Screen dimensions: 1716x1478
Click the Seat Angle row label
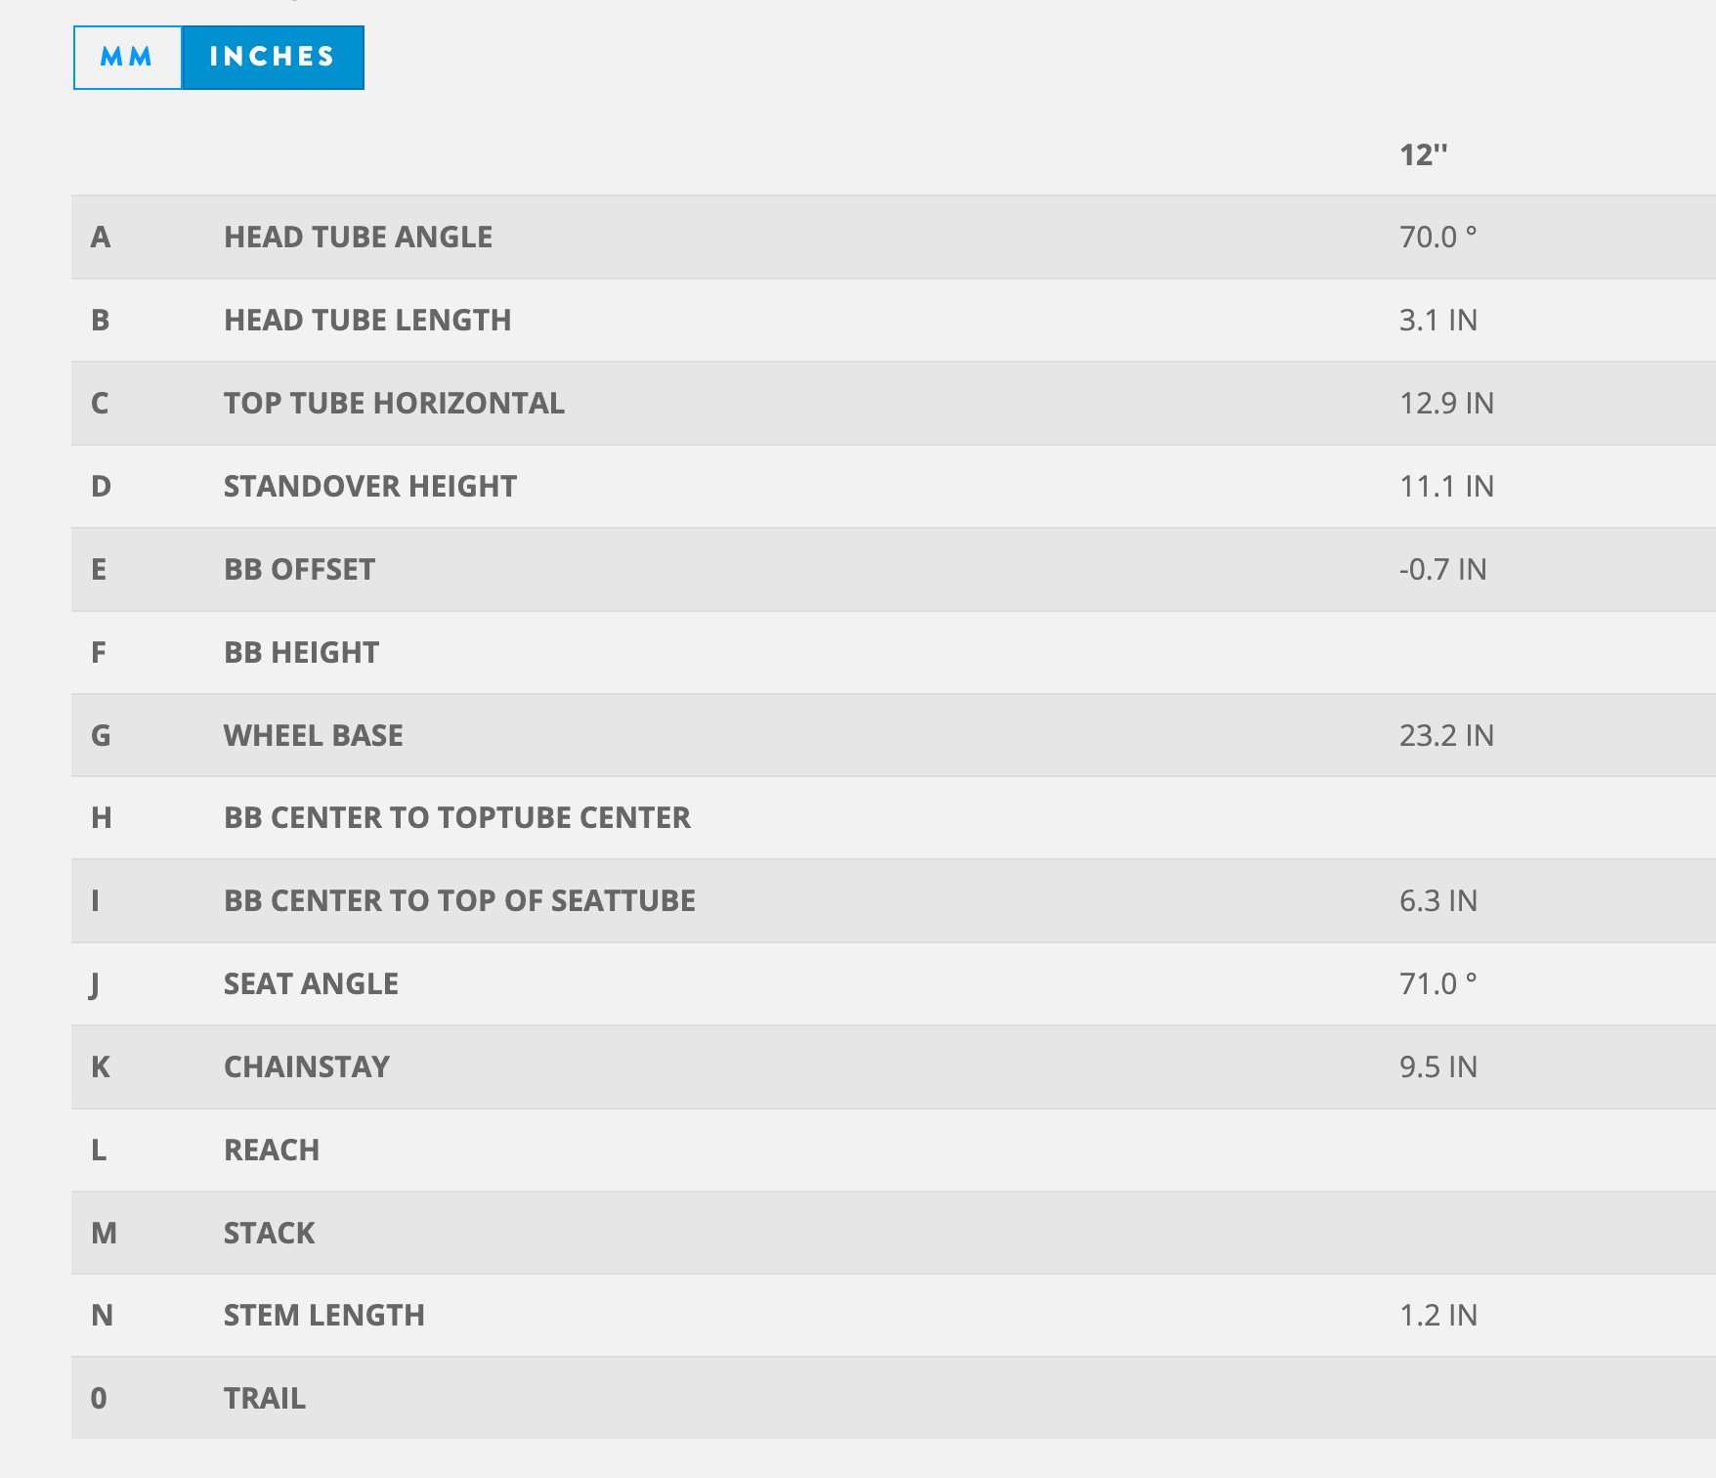point(311,983)
